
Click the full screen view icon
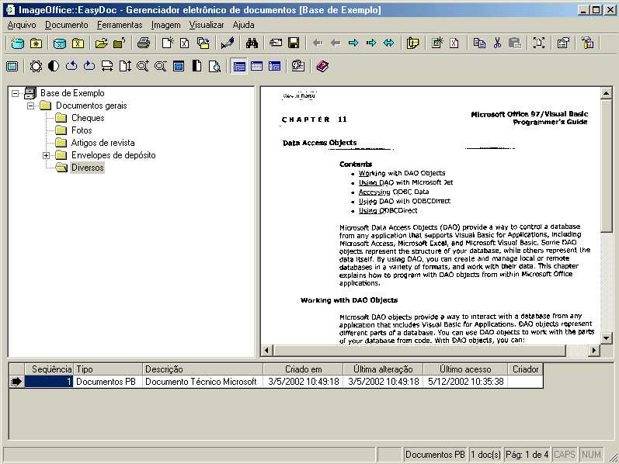[x=539, y=43]
